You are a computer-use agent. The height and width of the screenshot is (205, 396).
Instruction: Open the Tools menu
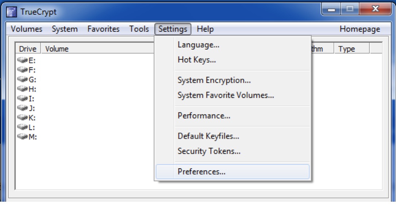[139, 29]
